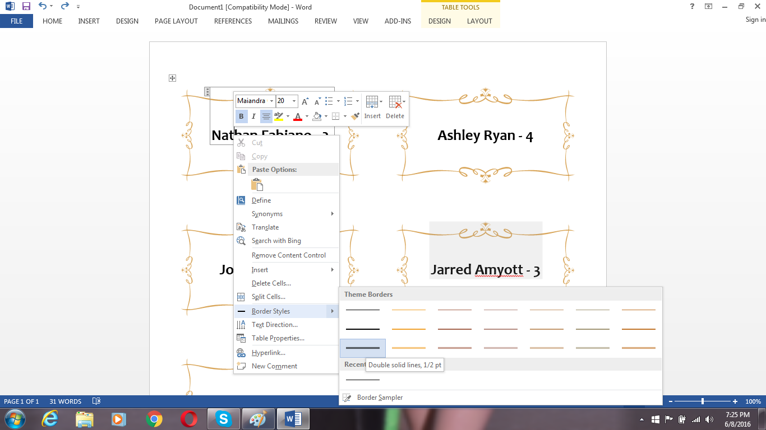Click the Paste Options clipboard icon

click(257, 185)
